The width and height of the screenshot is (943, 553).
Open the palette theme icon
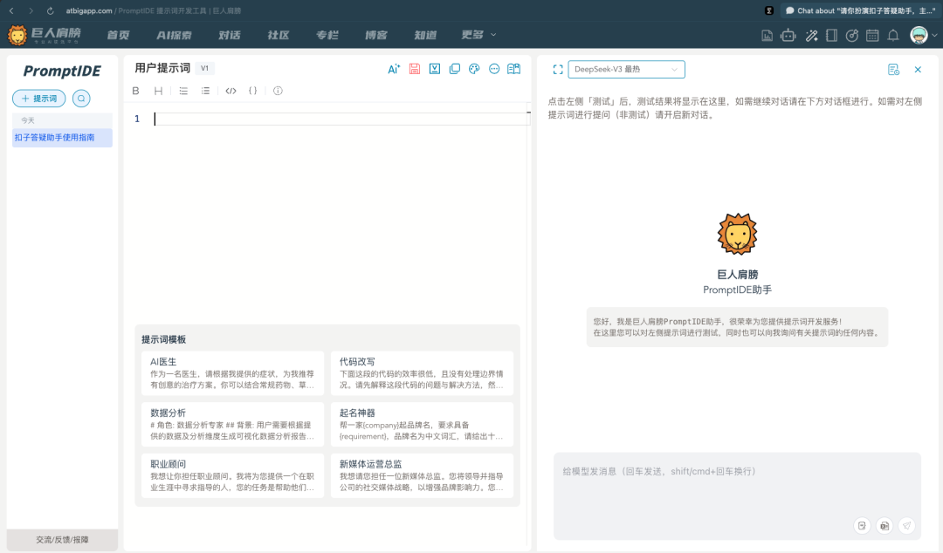tap(474, 69)
